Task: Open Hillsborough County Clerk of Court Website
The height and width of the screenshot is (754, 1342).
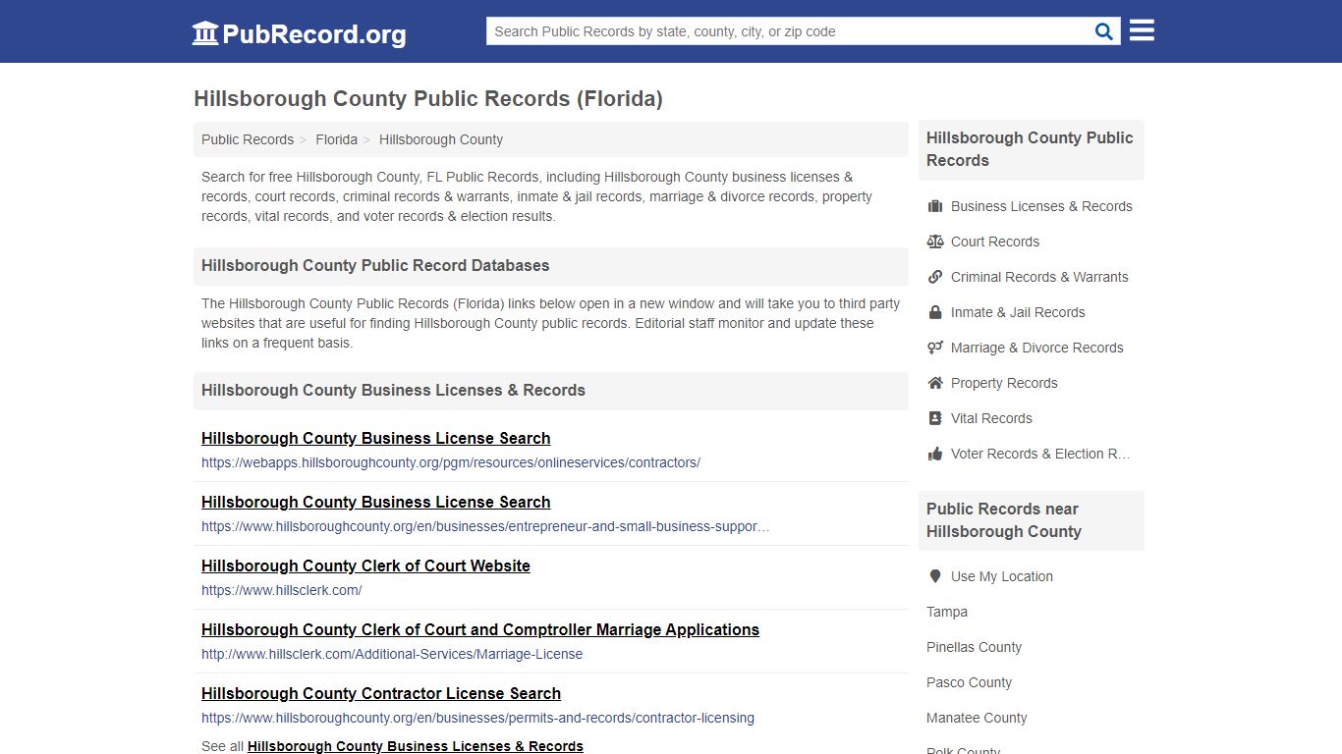Action: (365, 565)
